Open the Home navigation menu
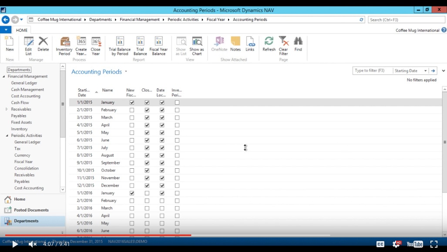Image resolution: width=447 pixels, height=252 pixels. pyautogui.click(x=33, y=199)
